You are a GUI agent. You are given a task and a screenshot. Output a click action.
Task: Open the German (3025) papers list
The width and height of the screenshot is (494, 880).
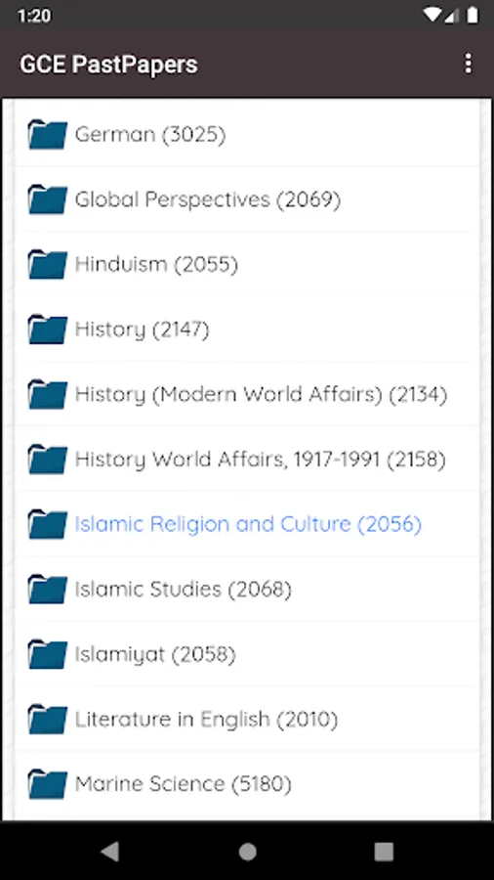tap(247, 134)
